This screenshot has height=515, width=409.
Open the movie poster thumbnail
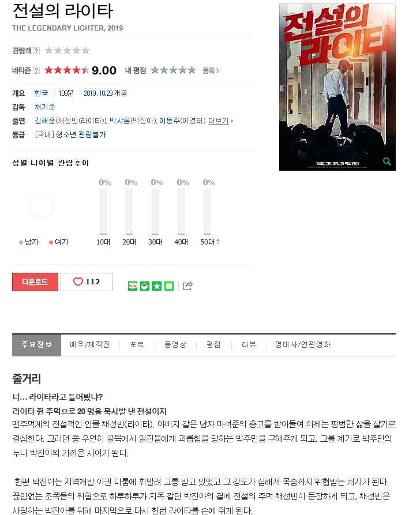pos(337,87)
